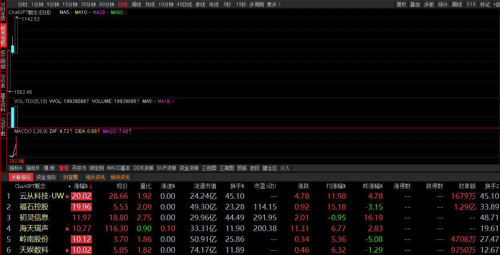500x255 pixels.
Task: Click 另存为 to save template
Action: tap(79, 168)
